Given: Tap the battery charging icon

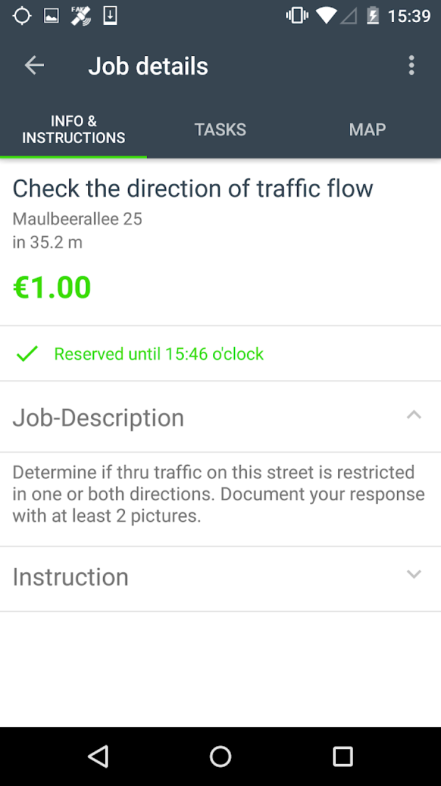Looking at the screenshot, I should [x=373, y=15].
